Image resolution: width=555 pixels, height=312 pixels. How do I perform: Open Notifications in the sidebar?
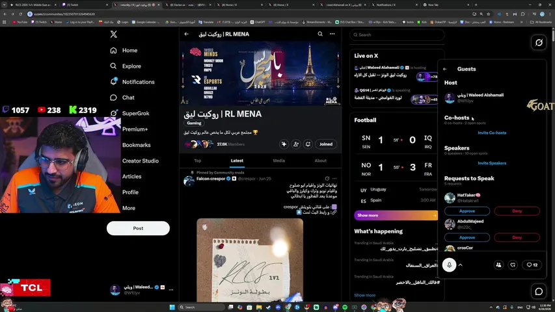coord(132,82)
